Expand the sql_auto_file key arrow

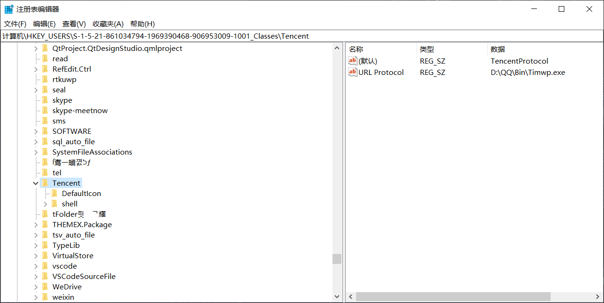pos(36,142)
